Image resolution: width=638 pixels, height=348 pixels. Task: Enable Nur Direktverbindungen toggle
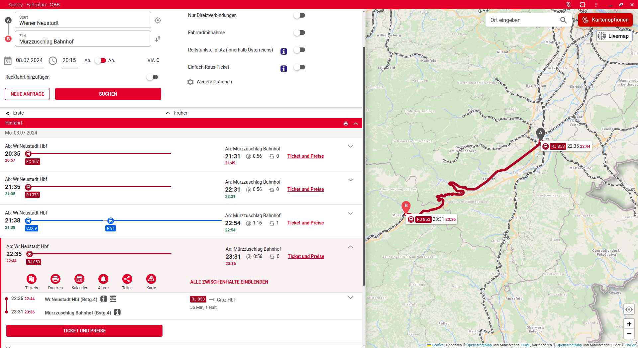click(299, 15)
